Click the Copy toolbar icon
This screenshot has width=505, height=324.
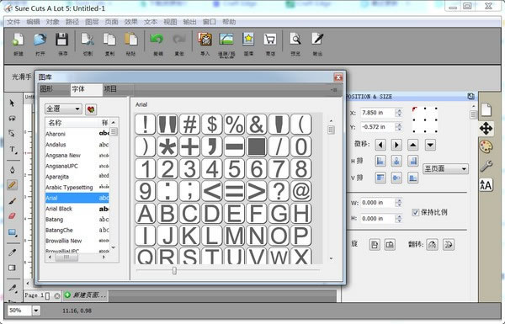coord(109,40)
